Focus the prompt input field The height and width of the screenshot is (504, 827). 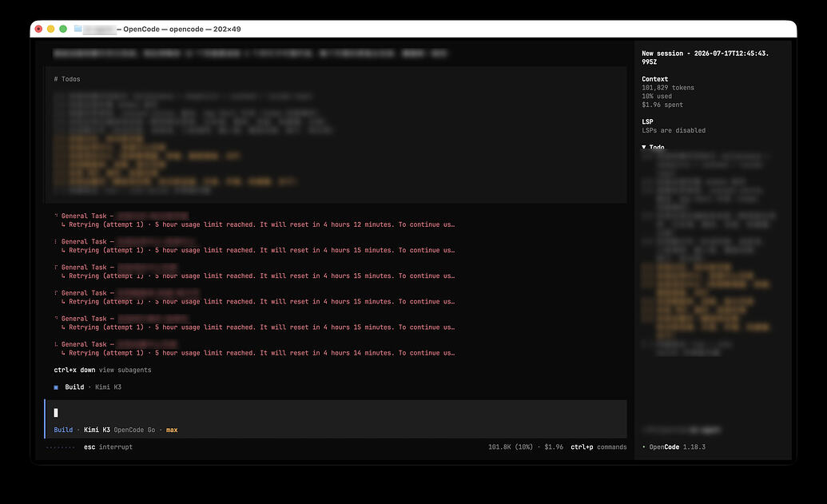(336, 413)
